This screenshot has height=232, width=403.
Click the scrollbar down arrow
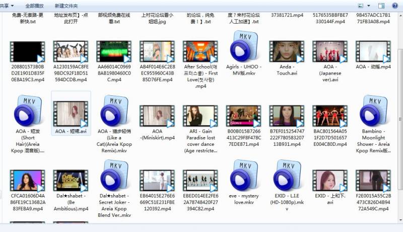point(400,220)
